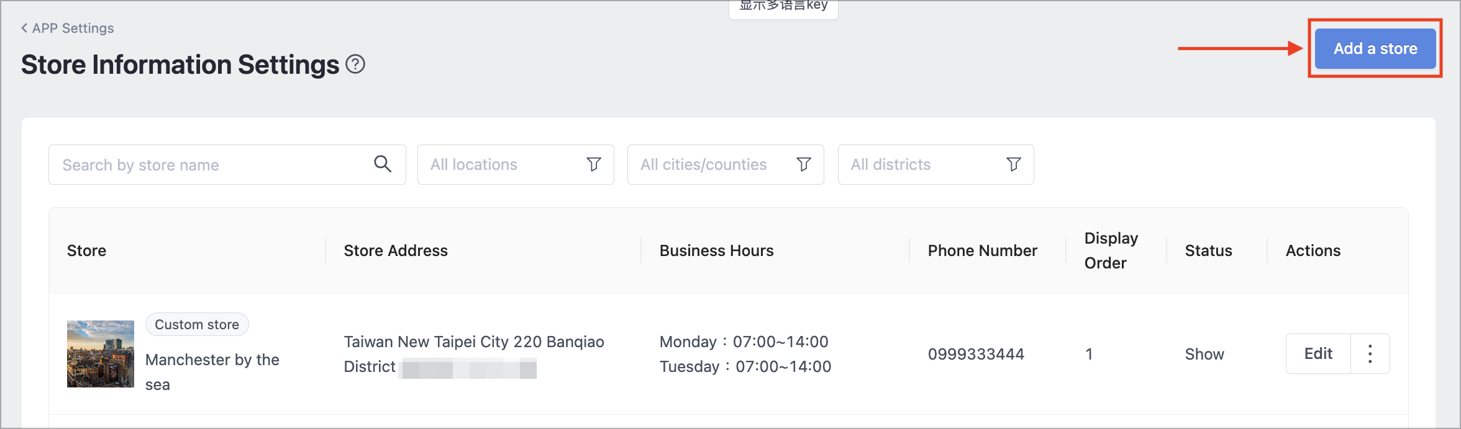1461x429 pixels.
Task: Click the Store Address column header
Action: coord(396,250)
